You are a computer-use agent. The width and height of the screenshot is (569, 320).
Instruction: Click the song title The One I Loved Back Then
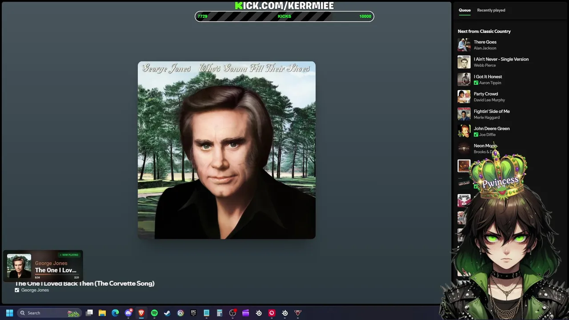[x=85, y=284]
